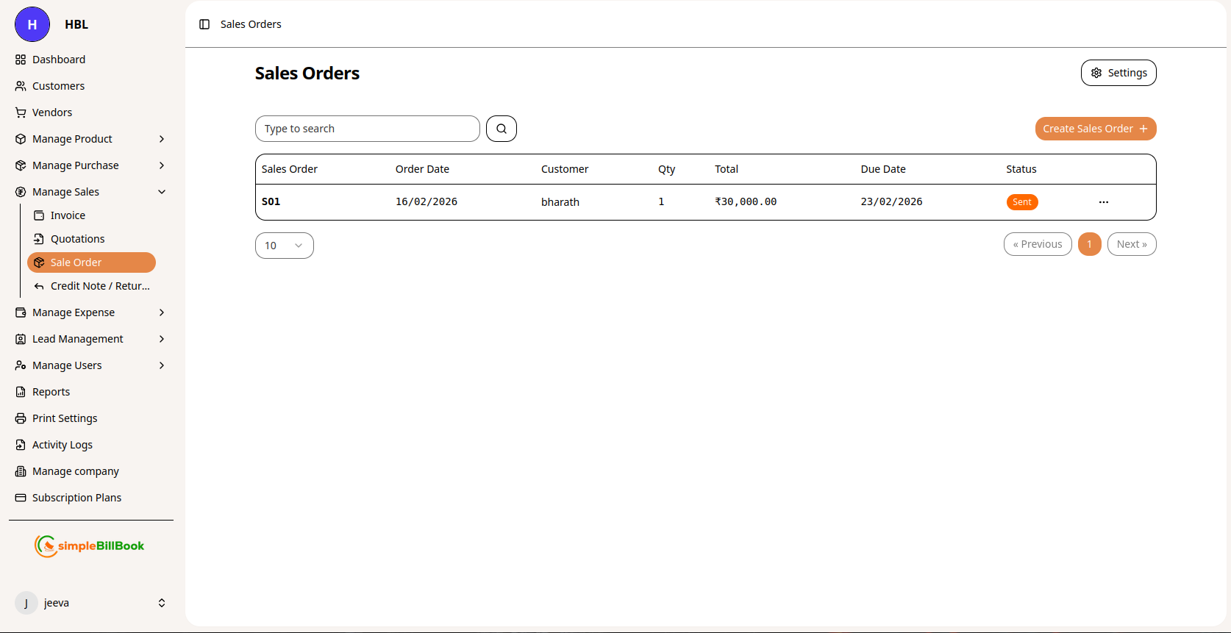The height and width of the screenshot is (633, 1231).
Task: Open the three-dot actions menu for SO1
Action: point(1103,202)
